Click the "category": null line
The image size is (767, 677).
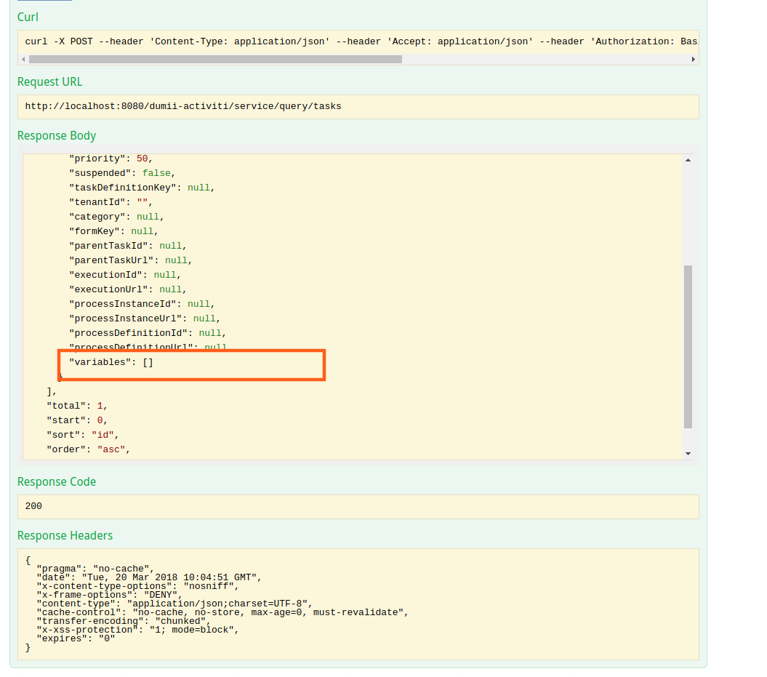(x=116, y=217)
